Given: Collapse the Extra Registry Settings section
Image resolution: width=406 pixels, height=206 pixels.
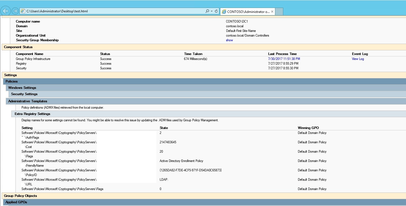Looking at the screenshot, I should coord(209,114).
